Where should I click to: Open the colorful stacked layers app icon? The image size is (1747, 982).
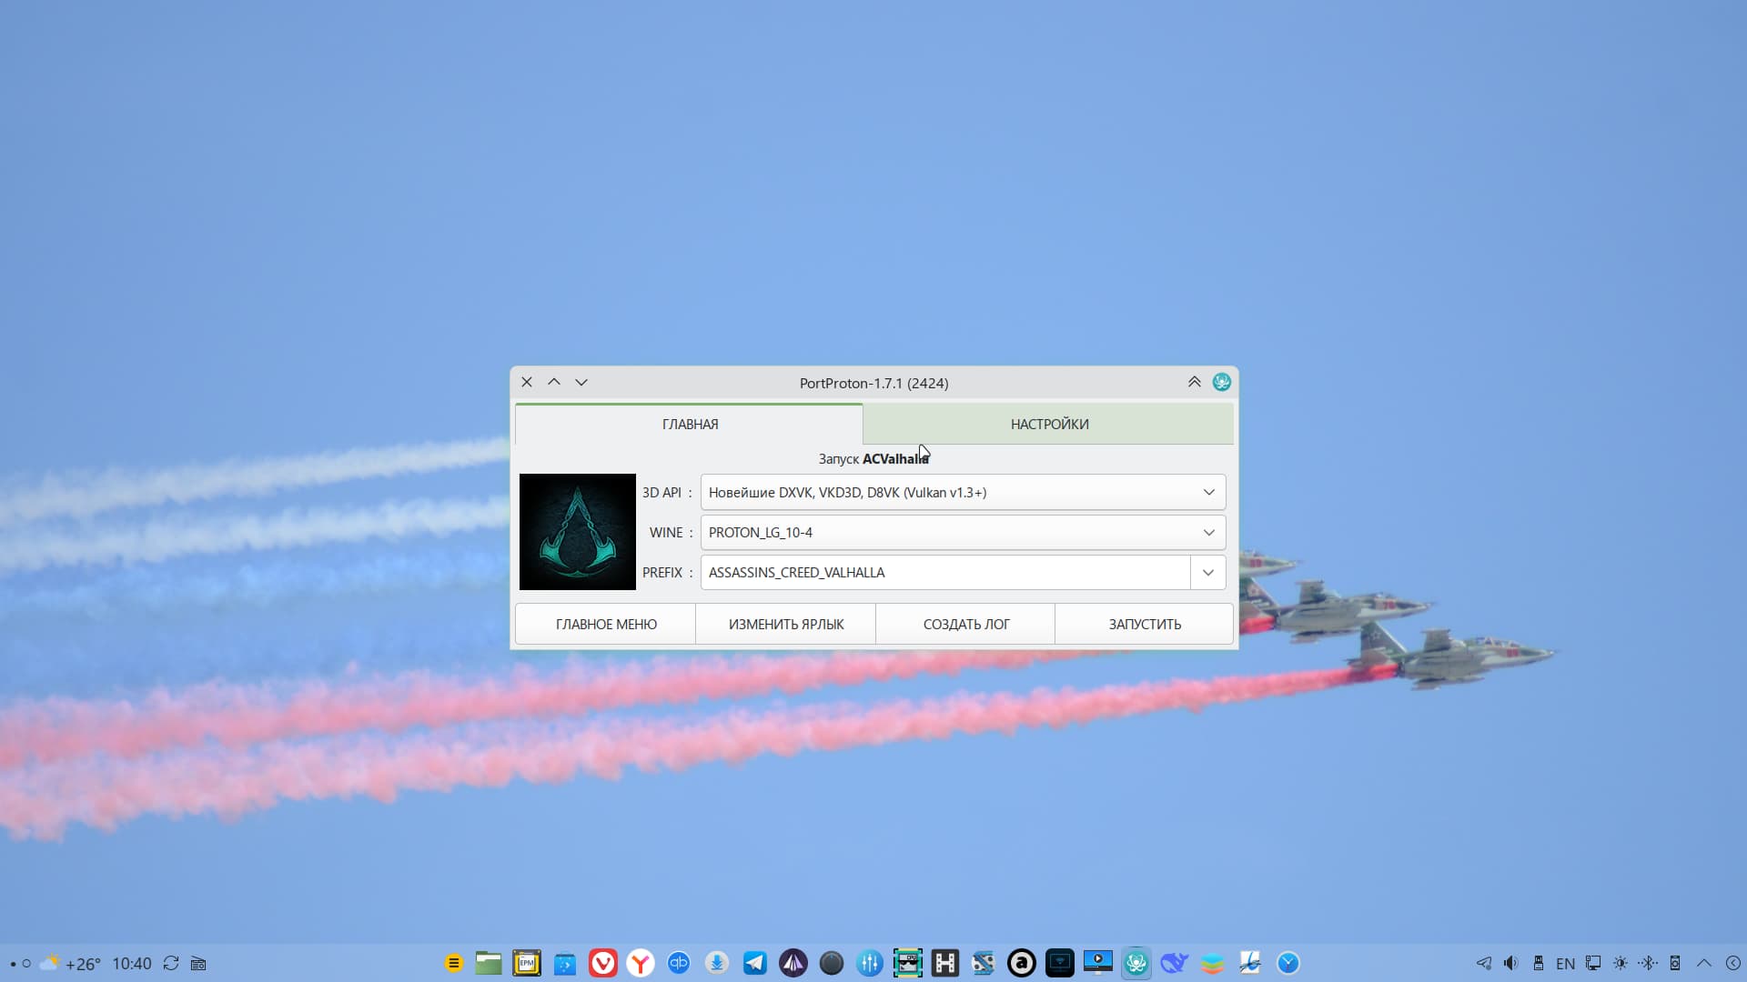(1212, 963)
